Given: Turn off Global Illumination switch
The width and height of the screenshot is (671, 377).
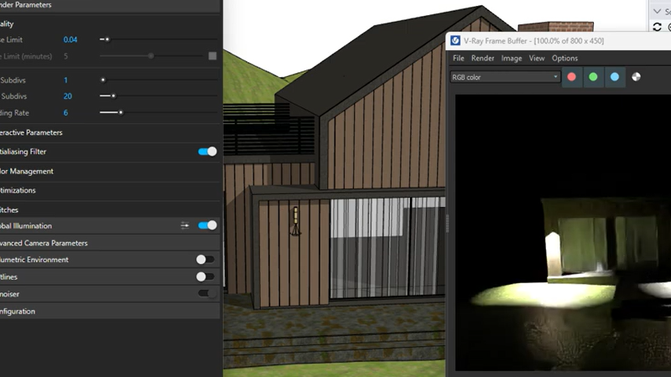Looking at the screenshot, I should 206,225.
